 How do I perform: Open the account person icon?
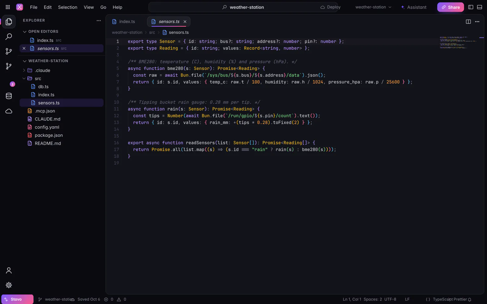tap(9, 270)
